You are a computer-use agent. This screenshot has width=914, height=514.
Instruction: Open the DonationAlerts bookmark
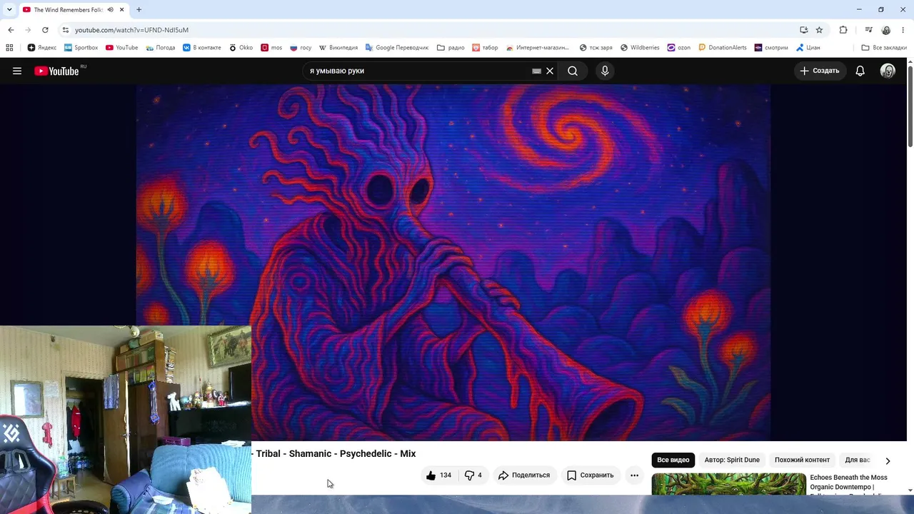click(723, 48)
